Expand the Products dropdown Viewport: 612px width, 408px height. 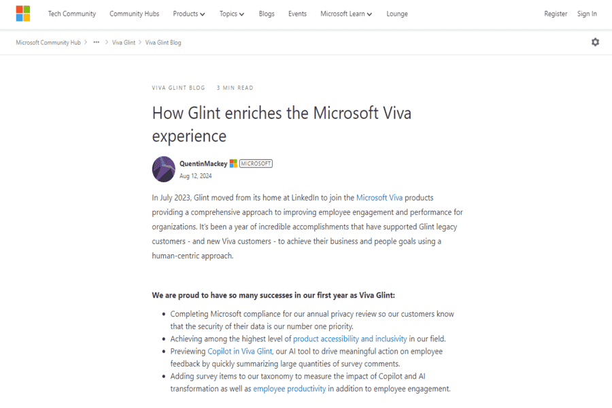[189, 14]
